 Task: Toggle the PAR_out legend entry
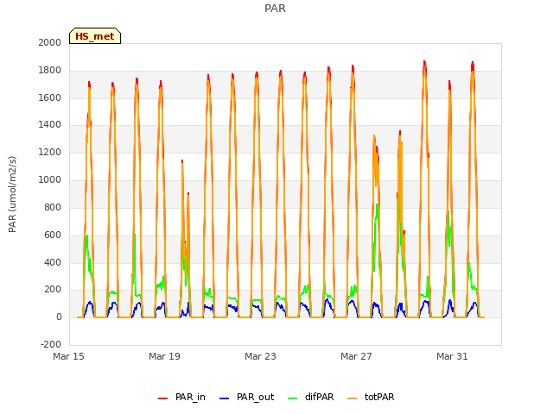tap(247, 397)
